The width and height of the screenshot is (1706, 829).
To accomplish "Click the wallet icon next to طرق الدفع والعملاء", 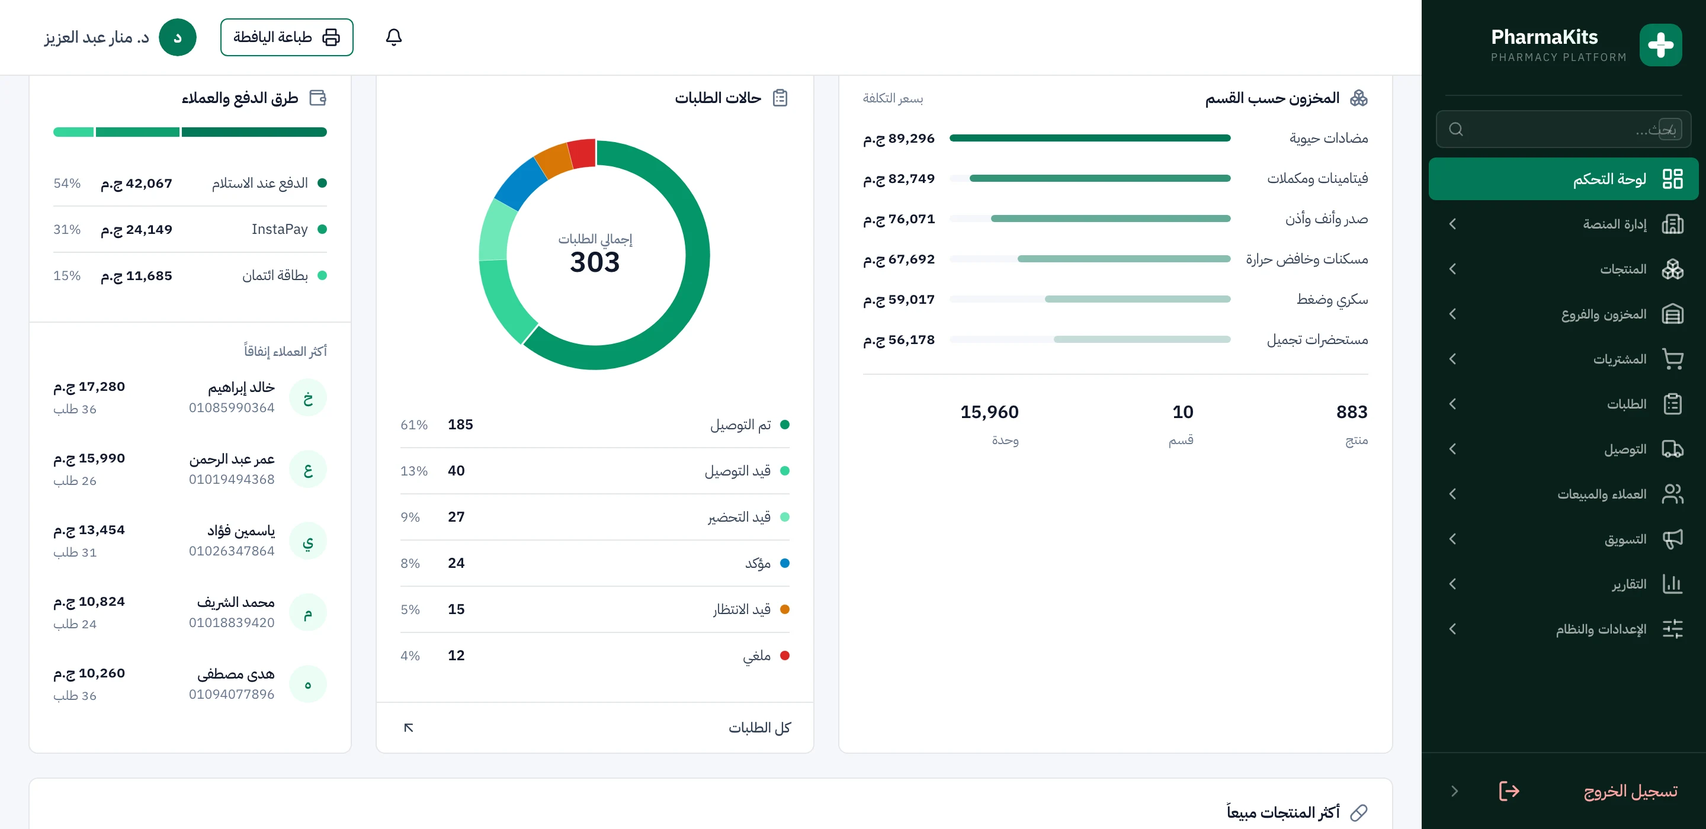I will [x=319, y=98].
